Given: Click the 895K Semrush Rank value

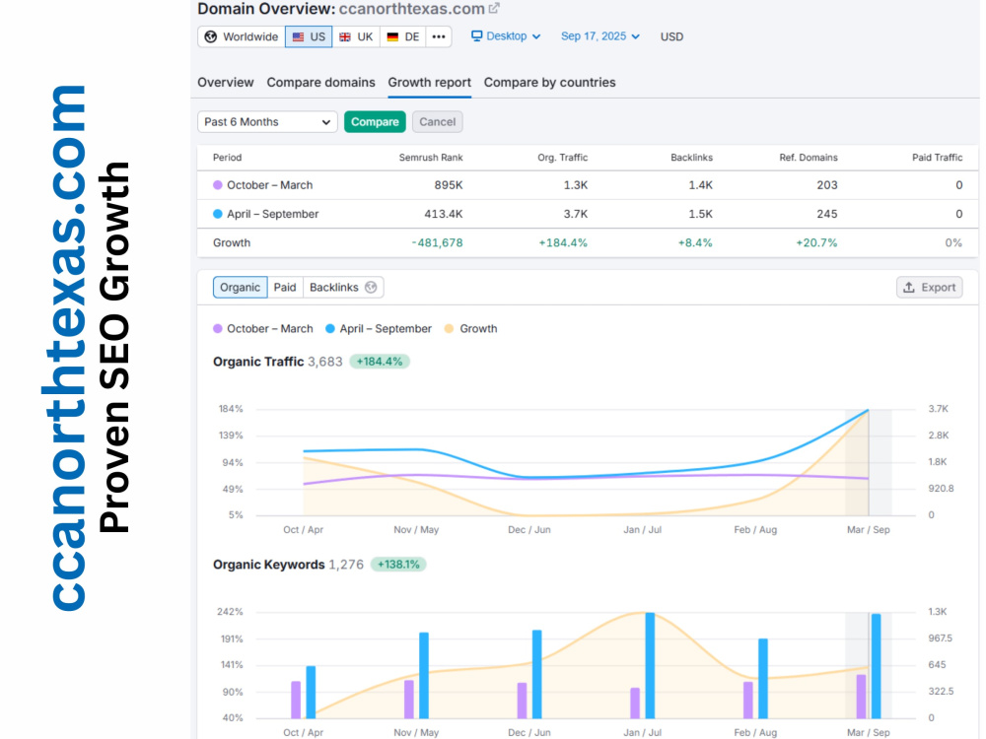Looking at the screenshot, I should pos(449,185).
